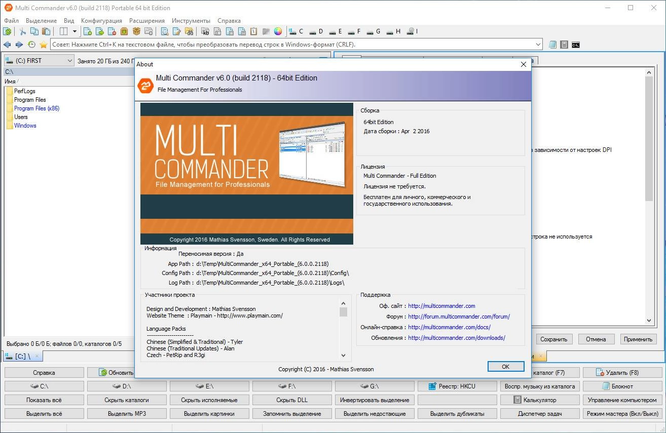The image size is (666, 433).
Task: Open the favorites star icon
Action: pos(44,45)
